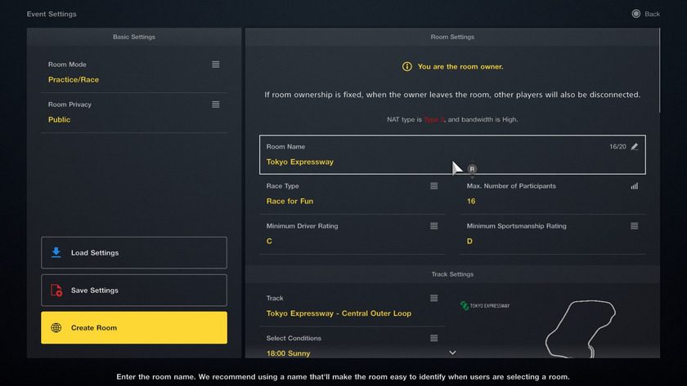687x386 pixels.
Task: Click the down chevron below Track Settings
Action: 452,353
